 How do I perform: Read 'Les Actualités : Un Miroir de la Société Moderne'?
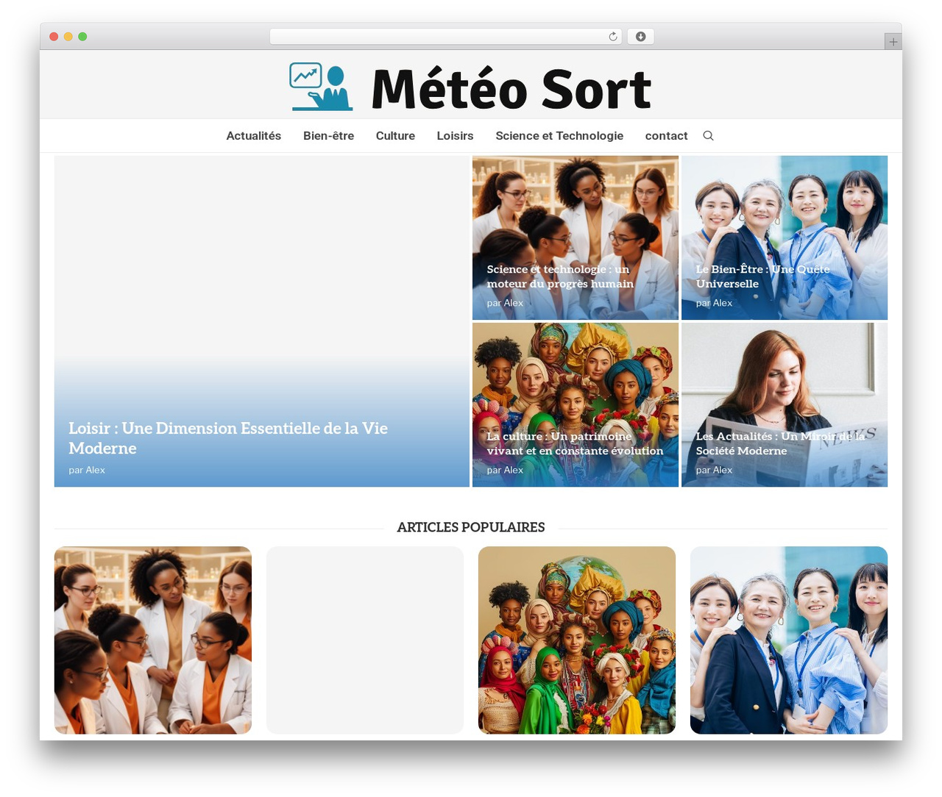point(780,443)
